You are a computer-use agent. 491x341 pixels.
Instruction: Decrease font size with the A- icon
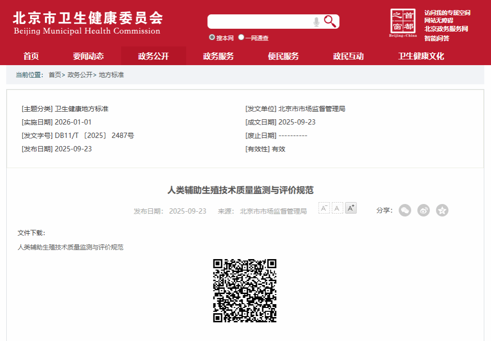click(x=324, y=208)
